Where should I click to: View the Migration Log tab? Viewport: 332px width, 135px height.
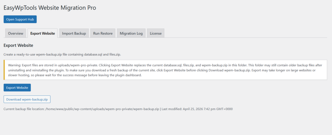(x=131, y=33)
